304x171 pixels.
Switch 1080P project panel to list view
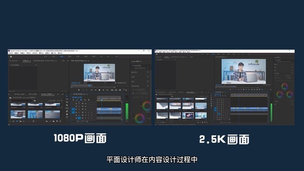coord(14,121)
